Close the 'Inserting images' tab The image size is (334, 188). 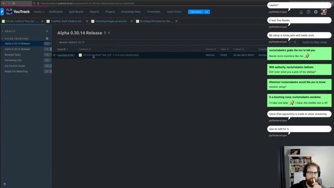click(x=132, y=21)
